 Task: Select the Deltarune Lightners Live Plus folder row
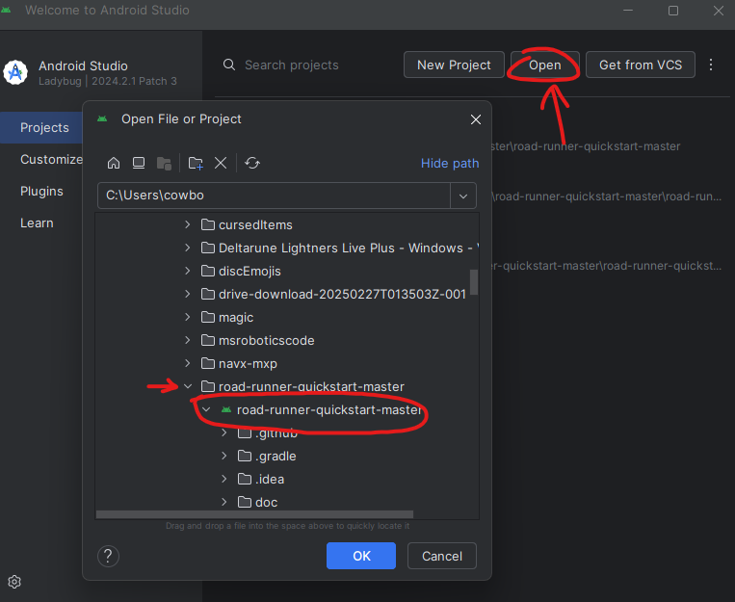(287, 248)
